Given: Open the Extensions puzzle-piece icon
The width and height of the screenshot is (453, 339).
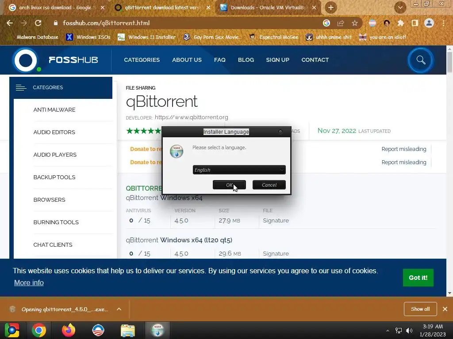Looking at the screenshot, I should tap(400, 23).
